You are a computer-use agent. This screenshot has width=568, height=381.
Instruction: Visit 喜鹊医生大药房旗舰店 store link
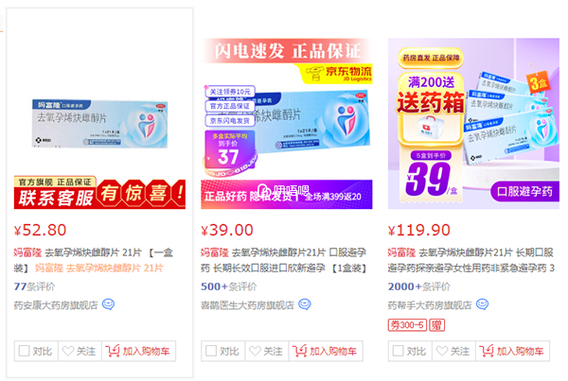pyautogui.click(x=247, y=305)
